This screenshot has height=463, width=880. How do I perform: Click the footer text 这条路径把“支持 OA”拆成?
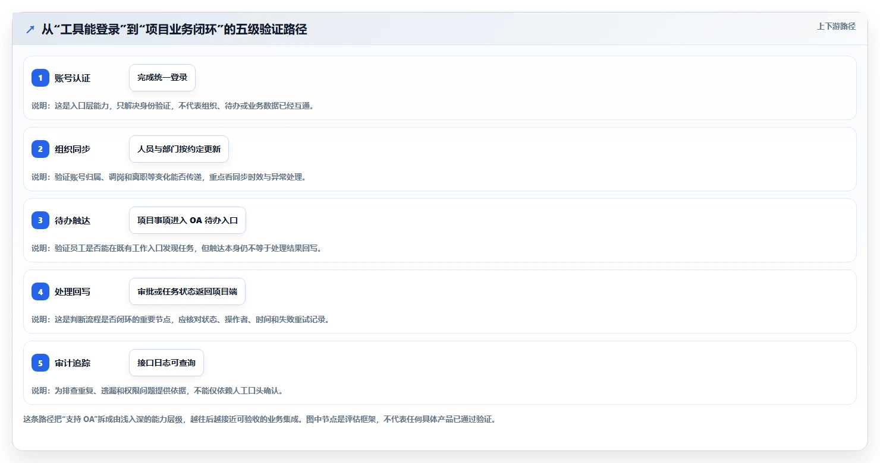259,419
